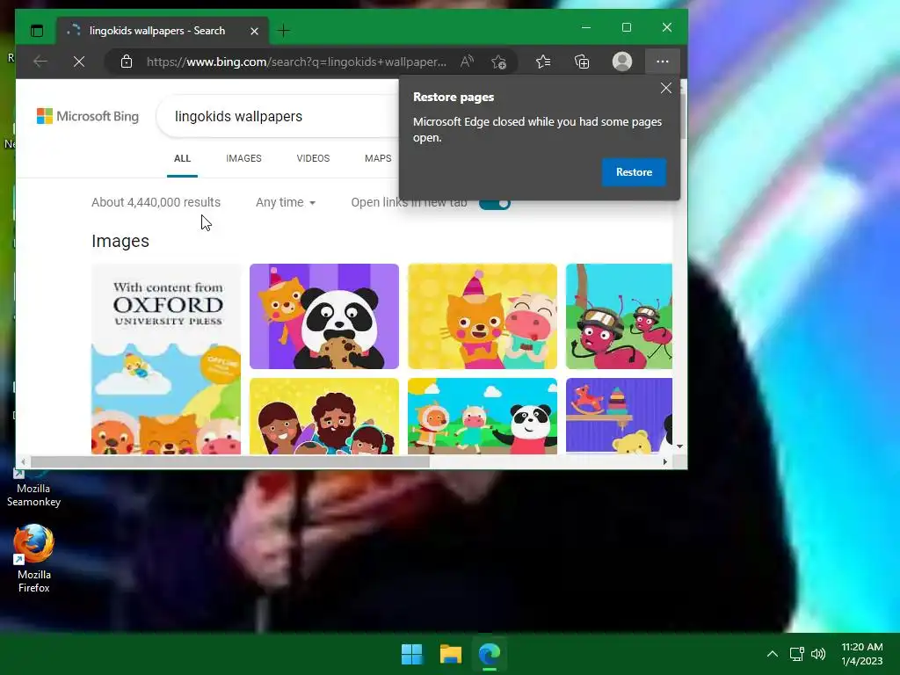Open the Windows Start menu
This screenshot has width=900, height=675.
tap(411, 654)
